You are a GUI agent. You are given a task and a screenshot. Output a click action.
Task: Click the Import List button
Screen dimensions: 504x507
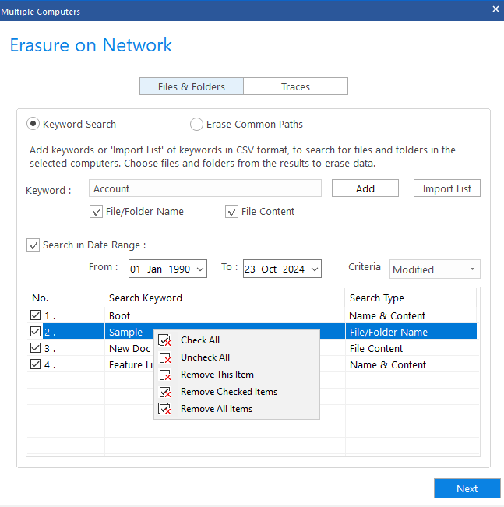(447, 188)
